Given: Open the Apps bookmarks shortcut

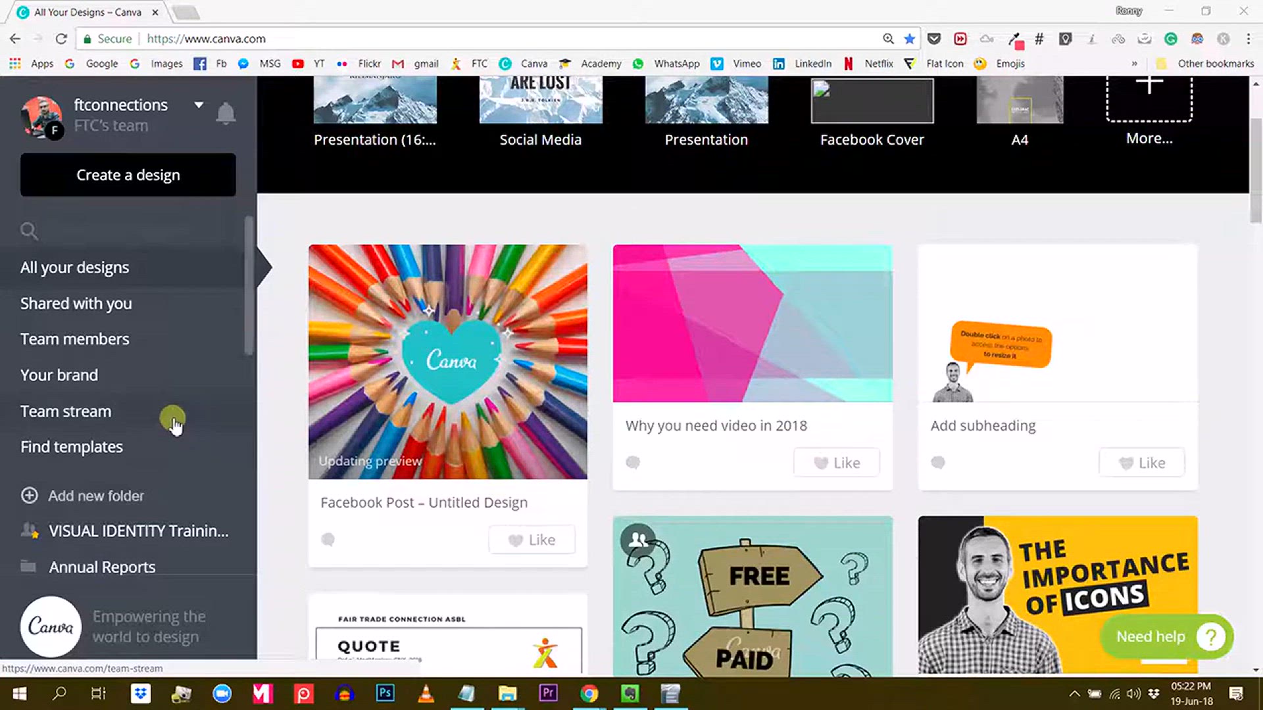Looking at the screenshot, I should coord(31,64).
